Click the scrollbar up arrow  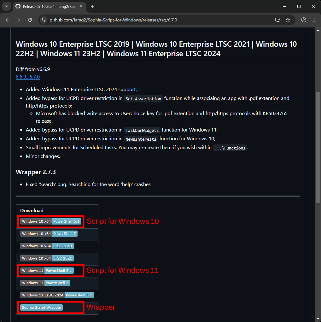click(x=318, y=30)
